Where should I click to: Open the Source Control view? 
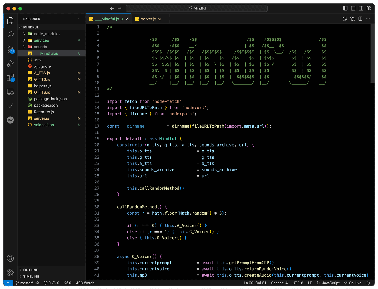point(10,49)
